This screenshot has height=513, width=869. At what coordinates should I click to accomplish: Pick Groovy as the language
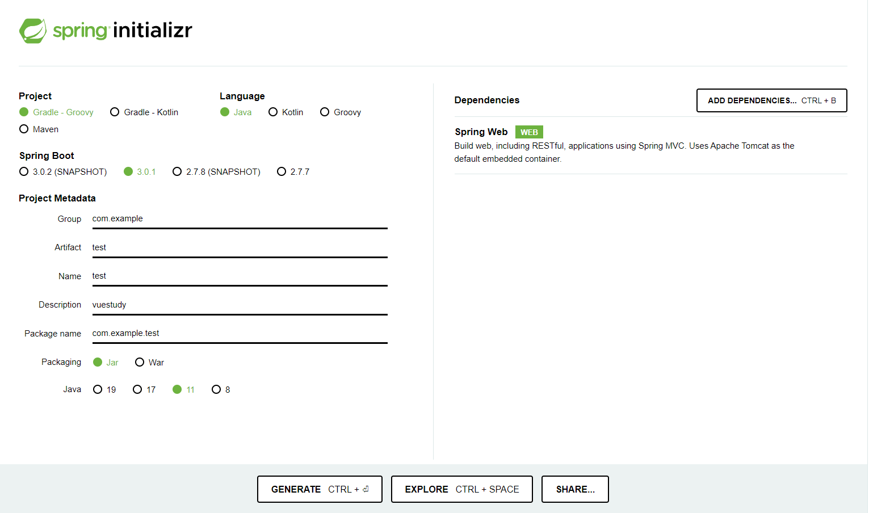(x=341, y=112)
